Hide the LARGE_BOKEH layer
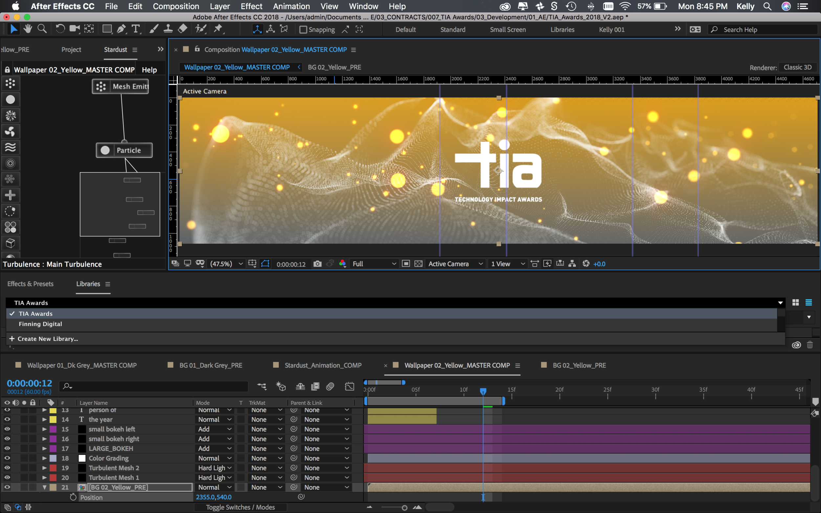 tap(7, 448)
